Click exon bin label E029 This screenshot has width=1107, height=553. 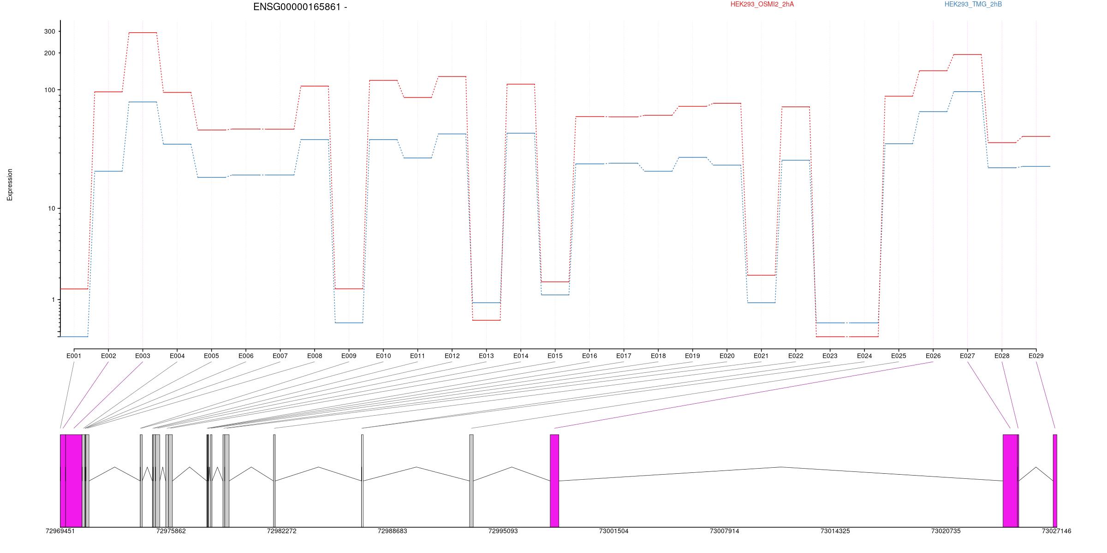1036,356
